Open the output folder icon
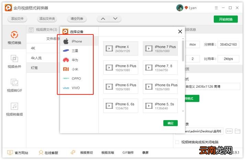 click(x=237, y=131)
